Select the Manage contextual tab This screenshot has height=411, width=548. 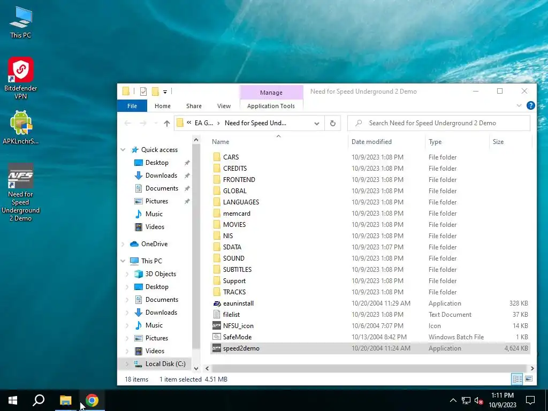(x=271, y=93)
